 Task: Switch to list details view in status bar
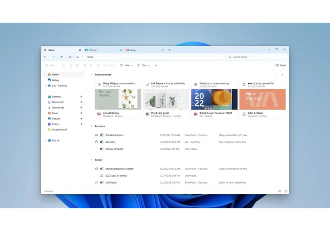(x=280, y=191)
